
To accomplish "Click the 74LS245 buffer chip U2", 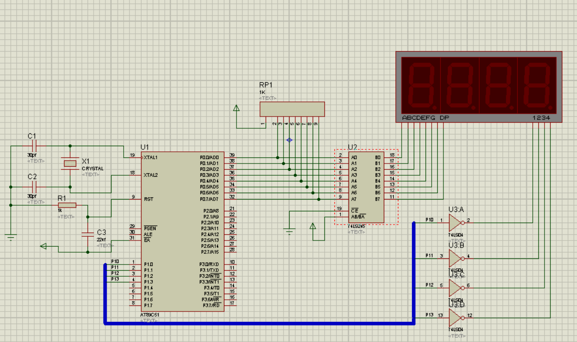I will [x=366, y=188].
